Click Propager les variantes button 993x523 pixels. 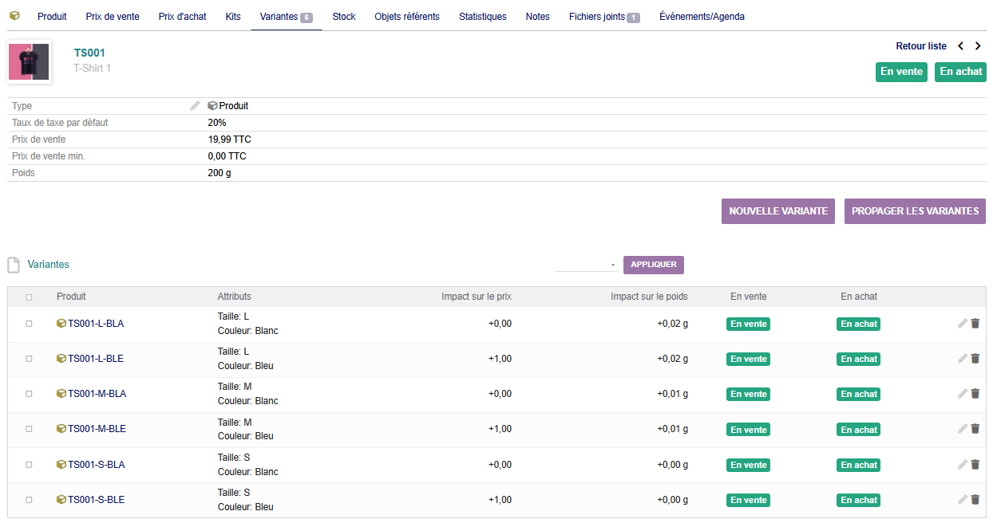point(915,211)
